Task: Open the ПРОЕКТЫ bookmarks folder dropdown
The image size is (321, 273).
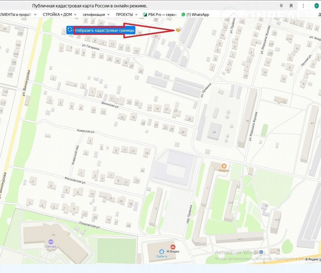Action: 126,14
